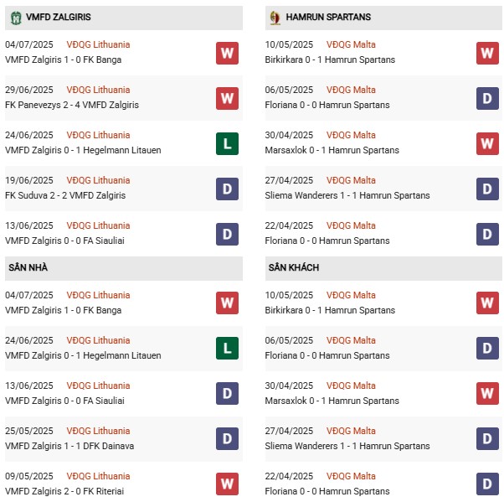Open the HAMRUN SPARTANS team heading
This screenshot has height=502, width=504.
(328, 17)
